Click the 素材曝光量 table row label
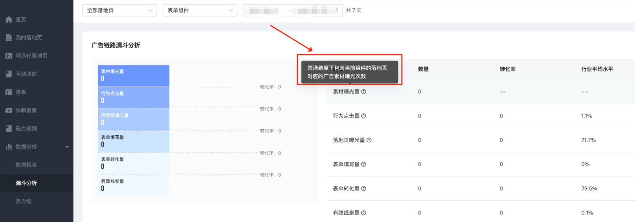The height and width of the screenshot is (222, 635). click(x=346, y=92)
